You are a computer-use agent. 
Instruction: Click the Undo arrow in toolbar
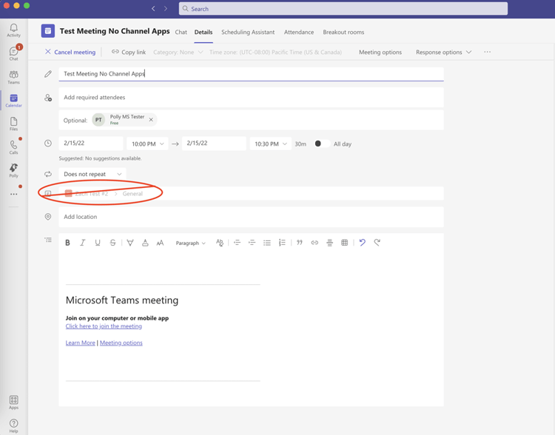[x=362, y=243]
